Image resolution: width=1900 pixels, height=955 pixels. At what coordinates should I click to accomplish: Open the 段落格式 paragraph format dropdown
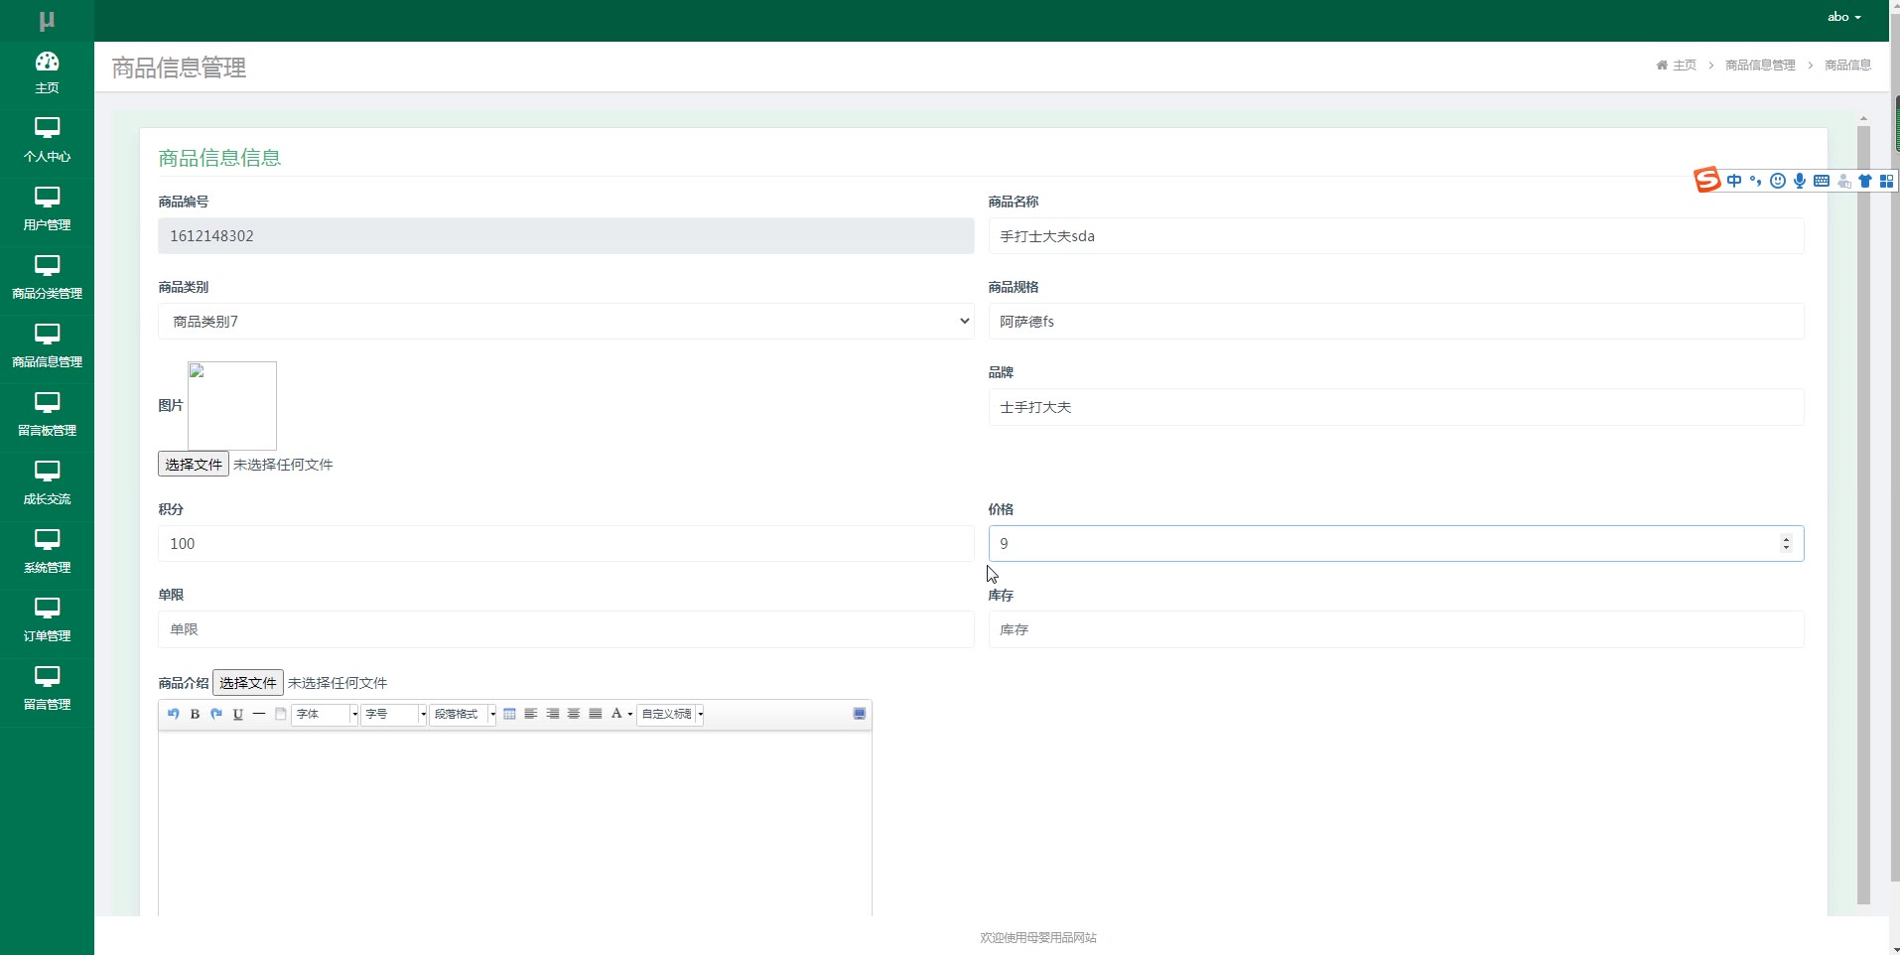(x=463, y=714)
